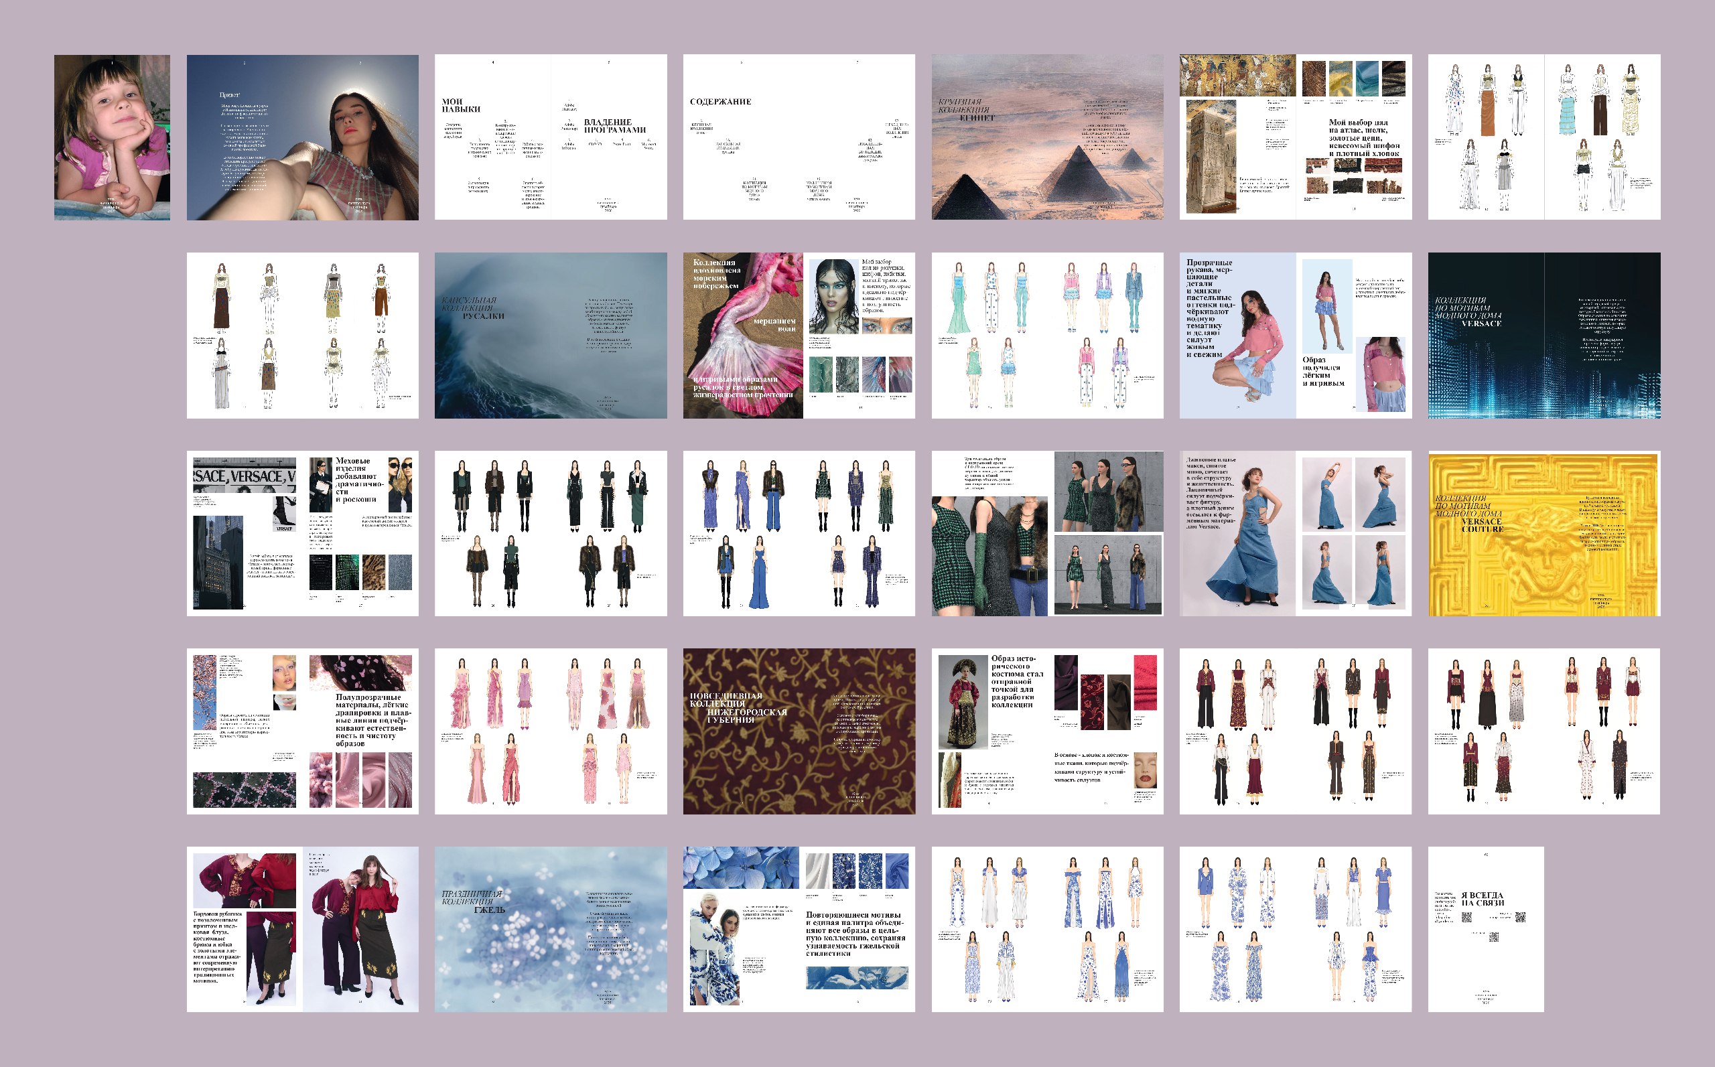This screenshot has width=1715, height=1067.
Task: Click the 'Владение программами' heading
Action: 614,126
